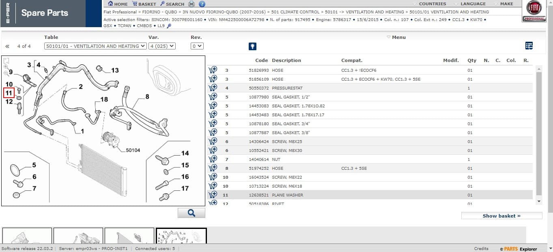Click FIORINO - QUBO breadcrumb

[x=159, y=12]
